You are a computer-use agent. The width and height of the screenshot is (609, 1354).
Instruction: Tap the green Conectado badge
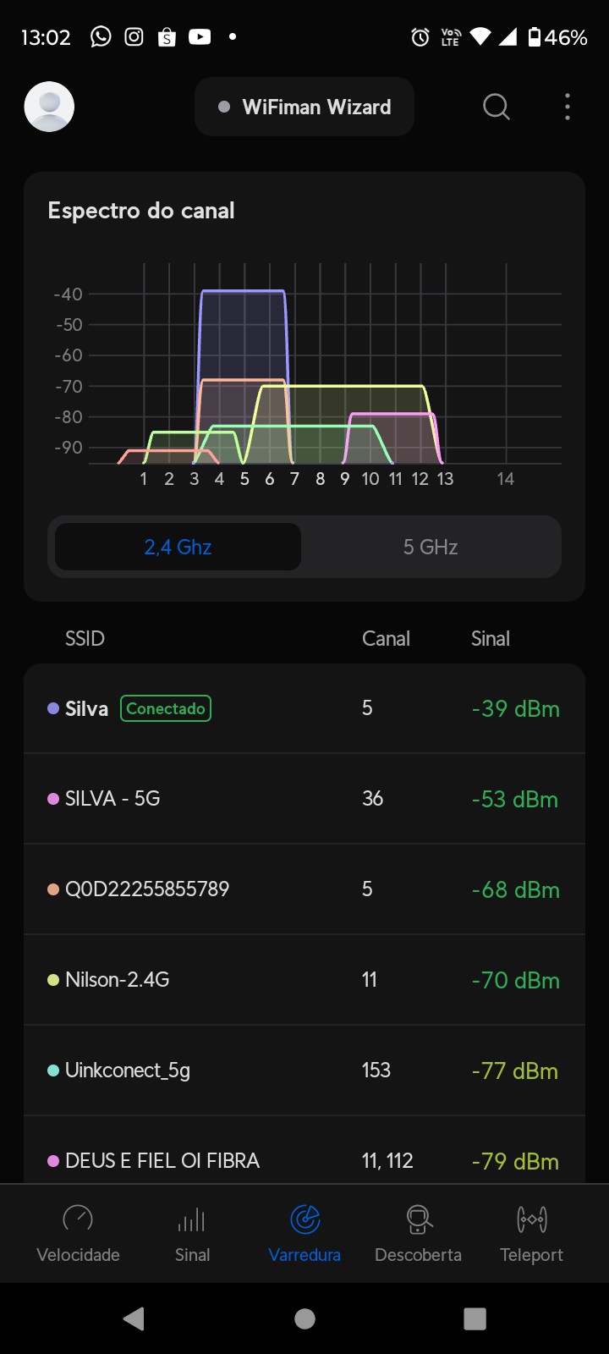(x=166, y=708)
